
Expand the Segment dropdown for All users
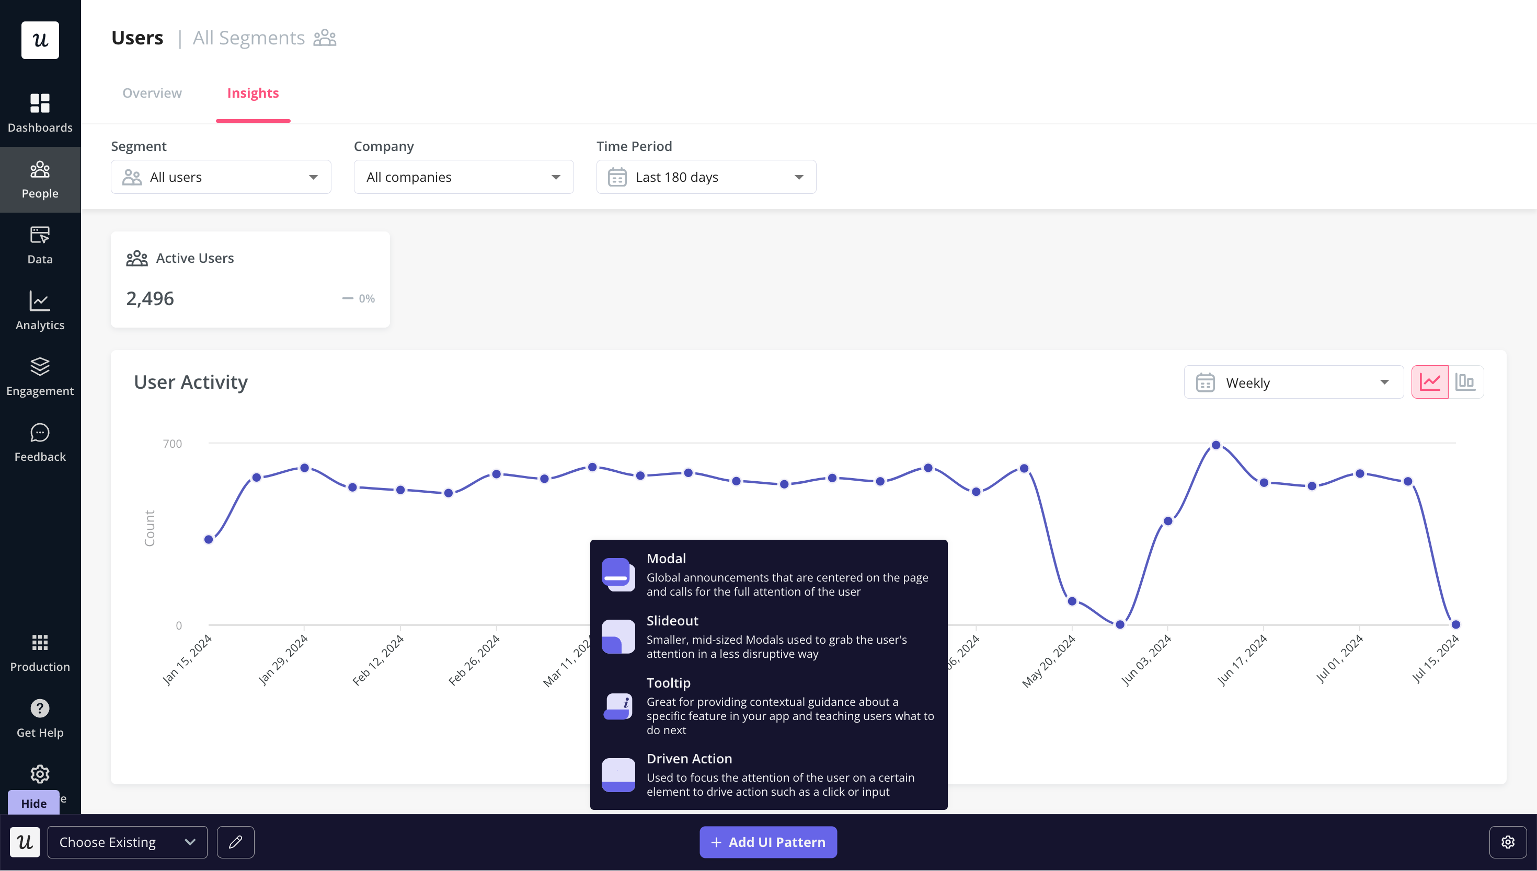pyautogui.click(x=222, y=176)
